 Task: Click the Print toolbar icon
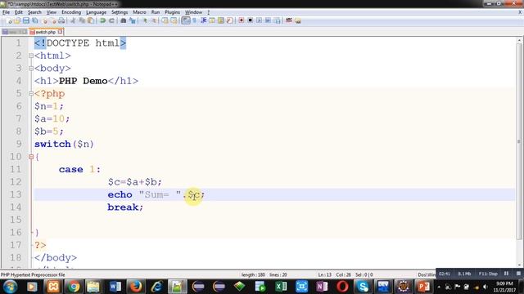tap(61, 20)
